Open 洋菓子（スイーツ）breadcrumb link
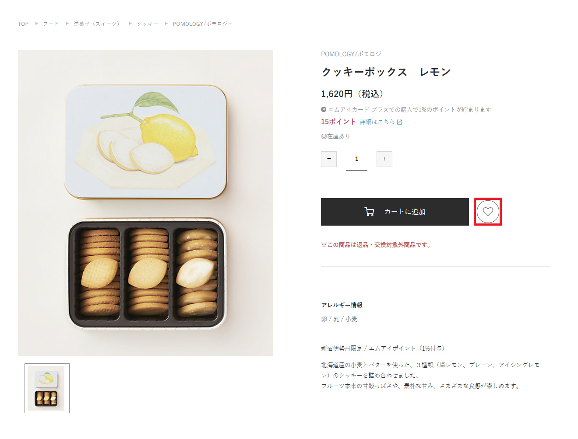 click(96, 24)
